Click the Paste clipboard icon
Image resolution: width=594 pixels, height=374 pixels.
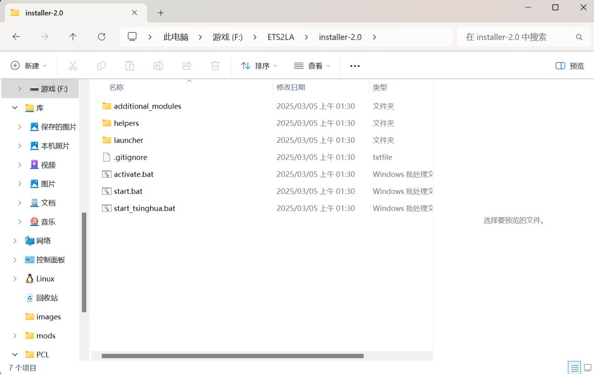(129, 66)
